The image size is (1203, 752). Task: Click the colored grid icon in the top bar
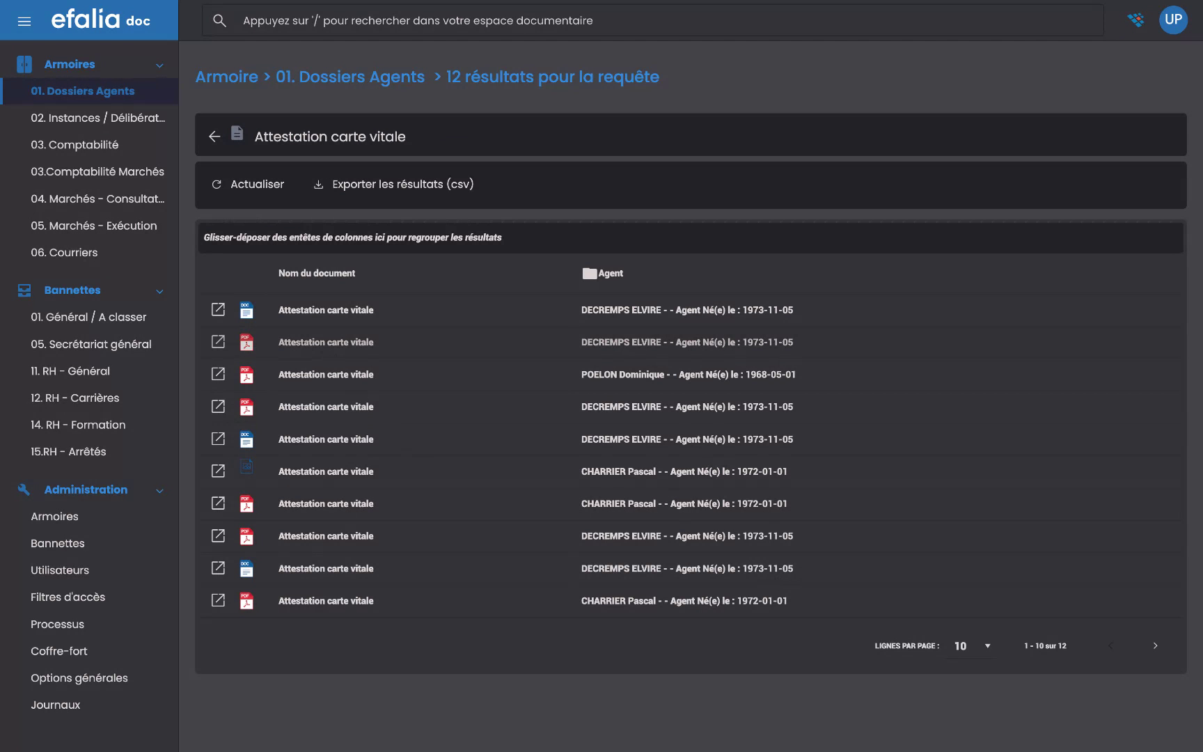click(x=1136, y=19)
